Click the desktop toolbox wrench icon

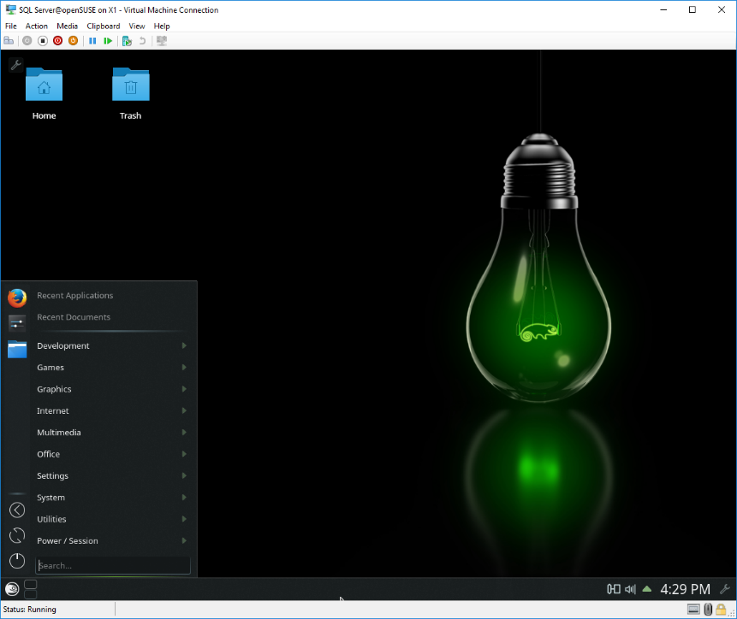(15, 65)
